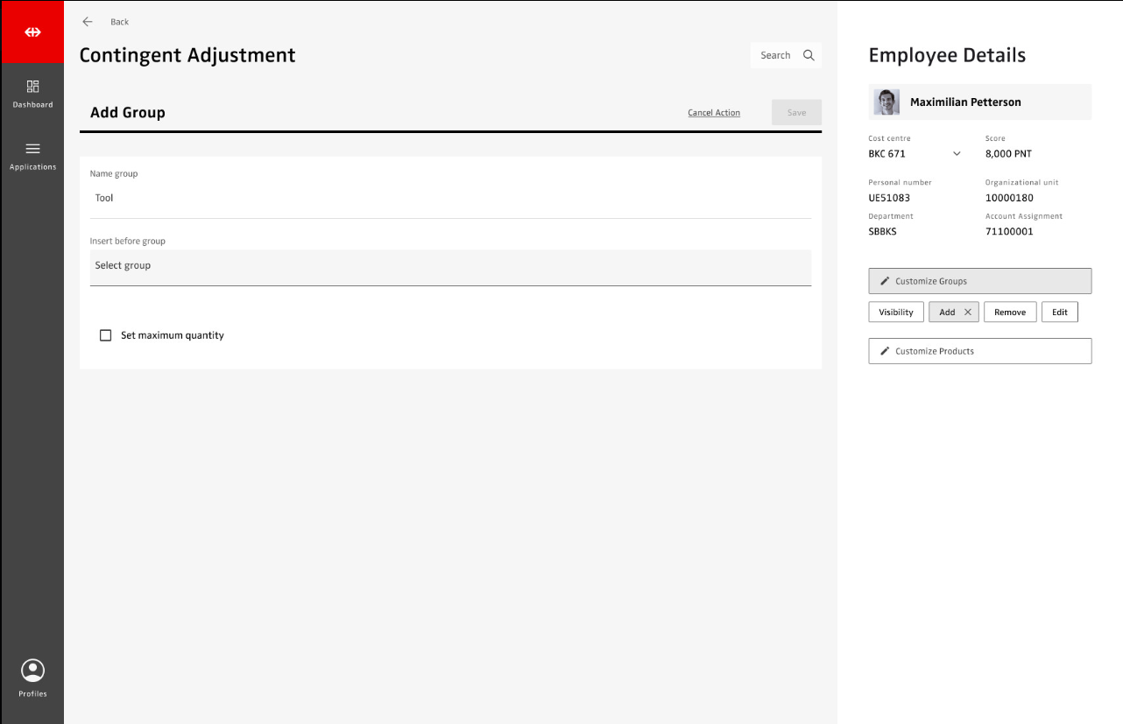Viewport: 1123px width, 724px height.
Task: Open the Profiles user icon
Action: [32, 671]
